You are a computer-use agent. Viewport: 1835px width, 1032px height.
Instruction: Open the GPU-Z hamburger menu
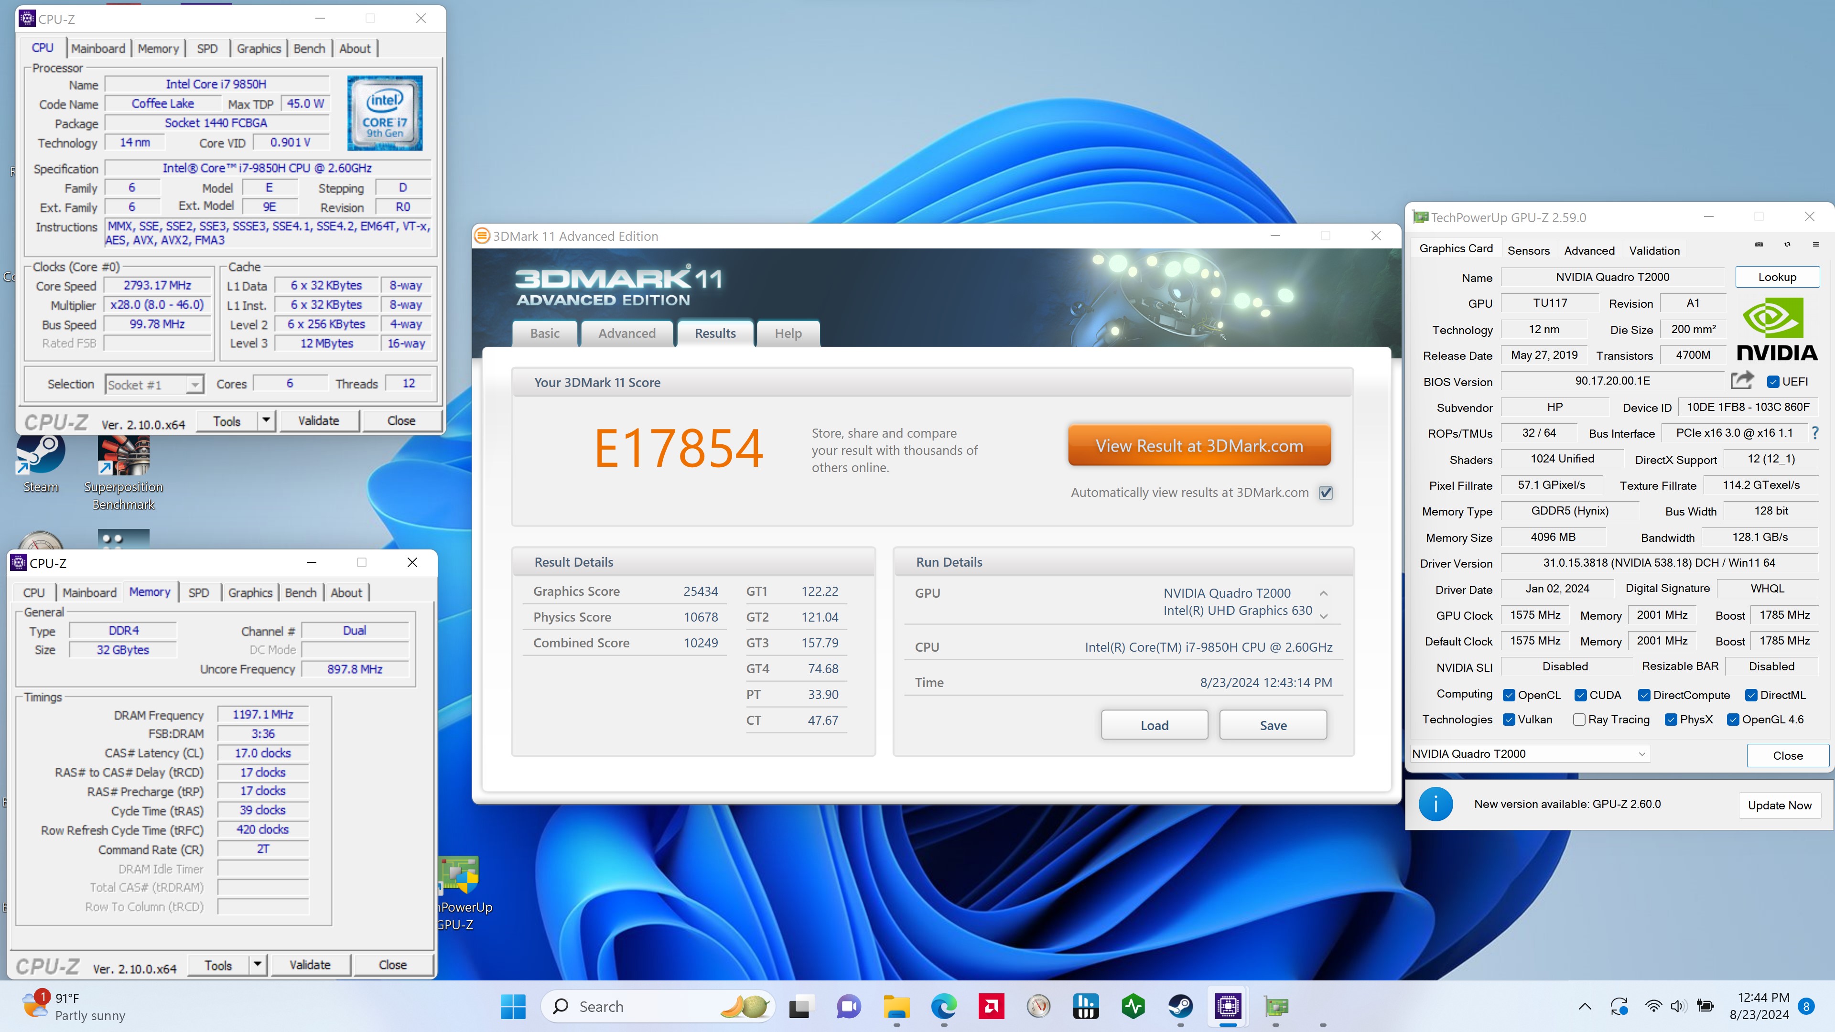click(1816, 244)
